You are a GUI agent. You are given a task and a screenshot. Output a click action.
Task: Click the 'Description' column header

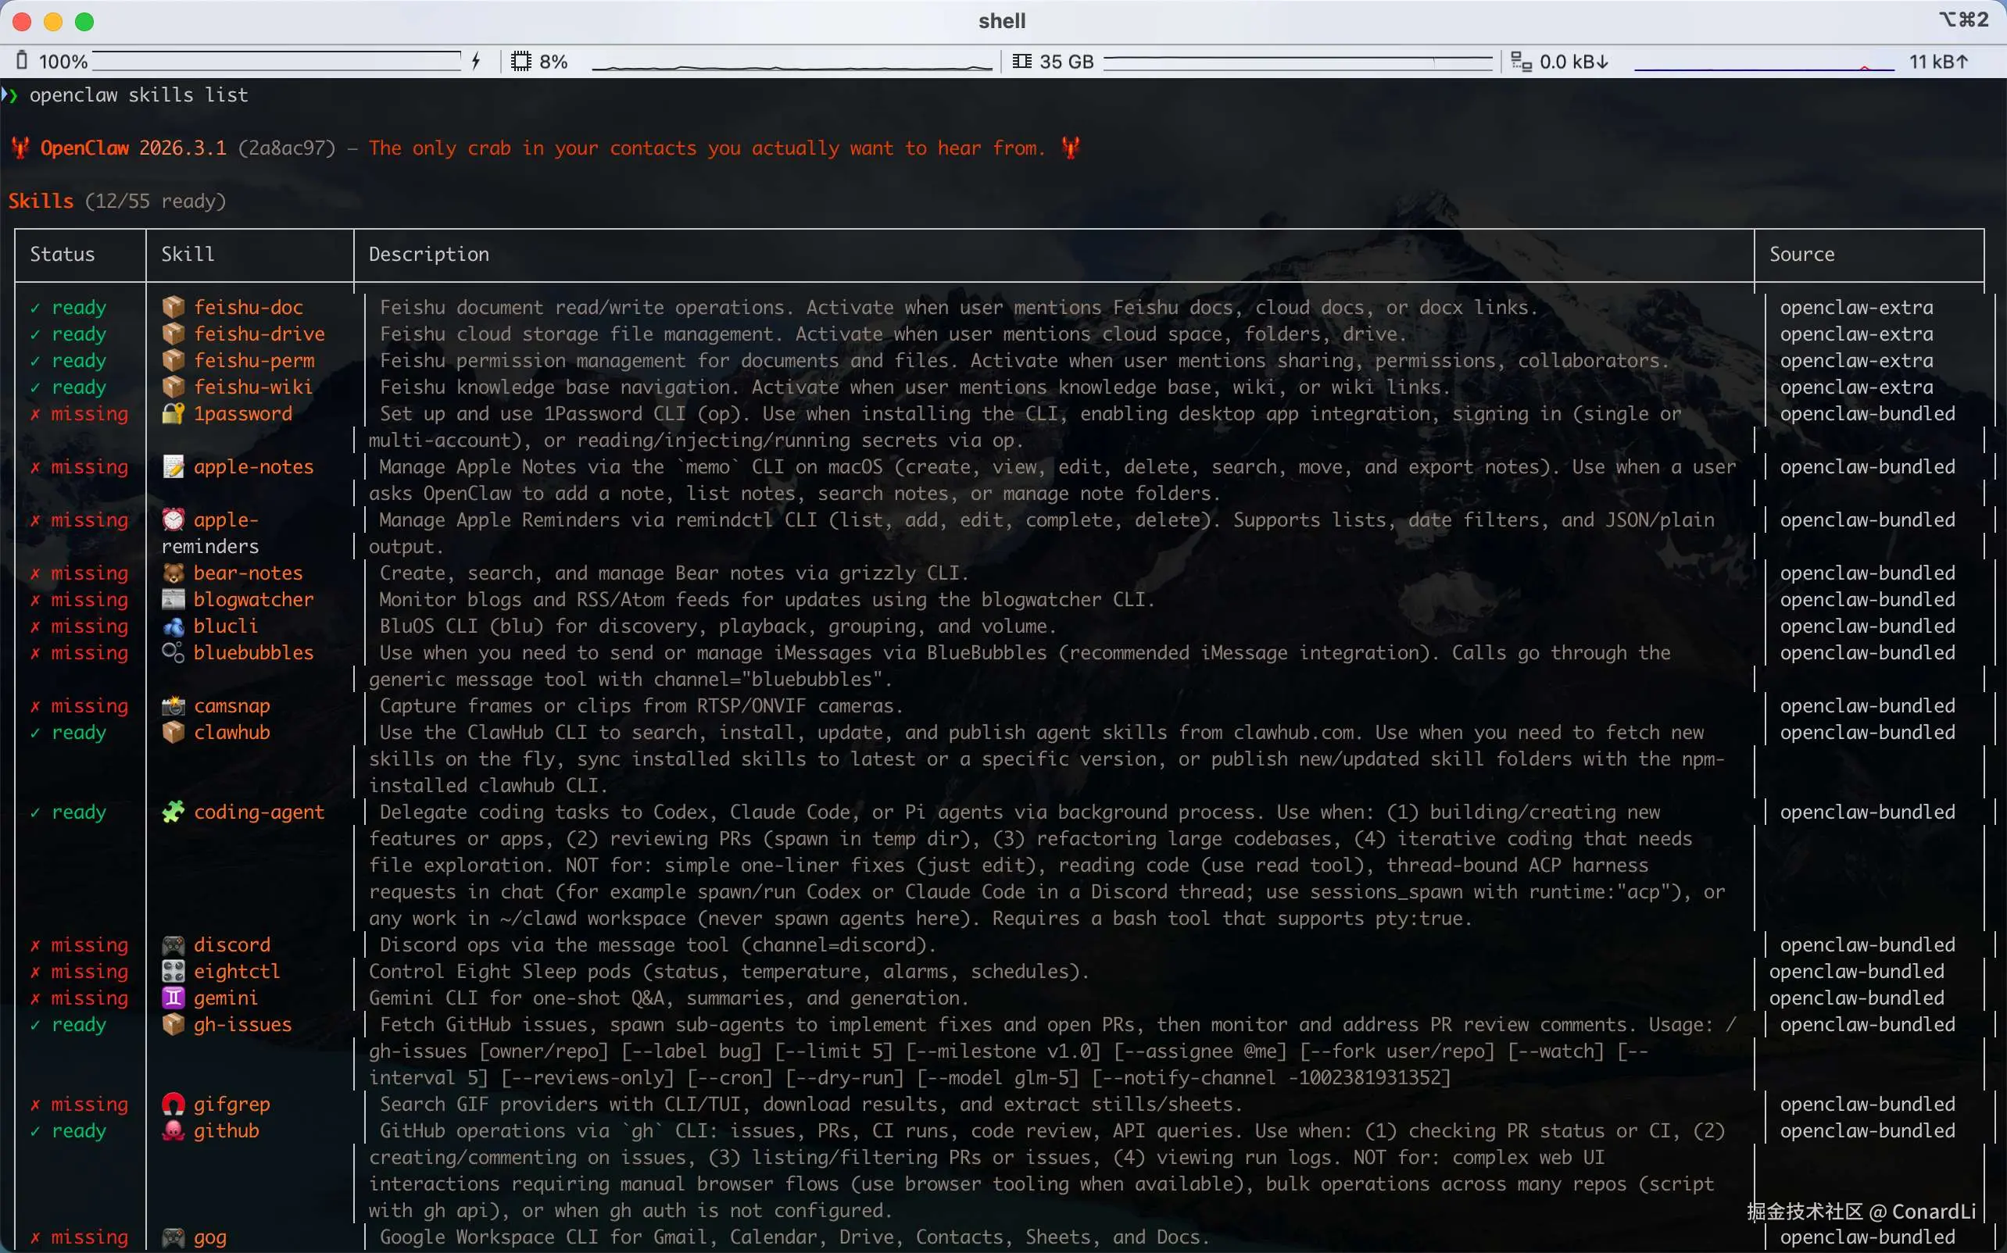[x=428, y=255]
